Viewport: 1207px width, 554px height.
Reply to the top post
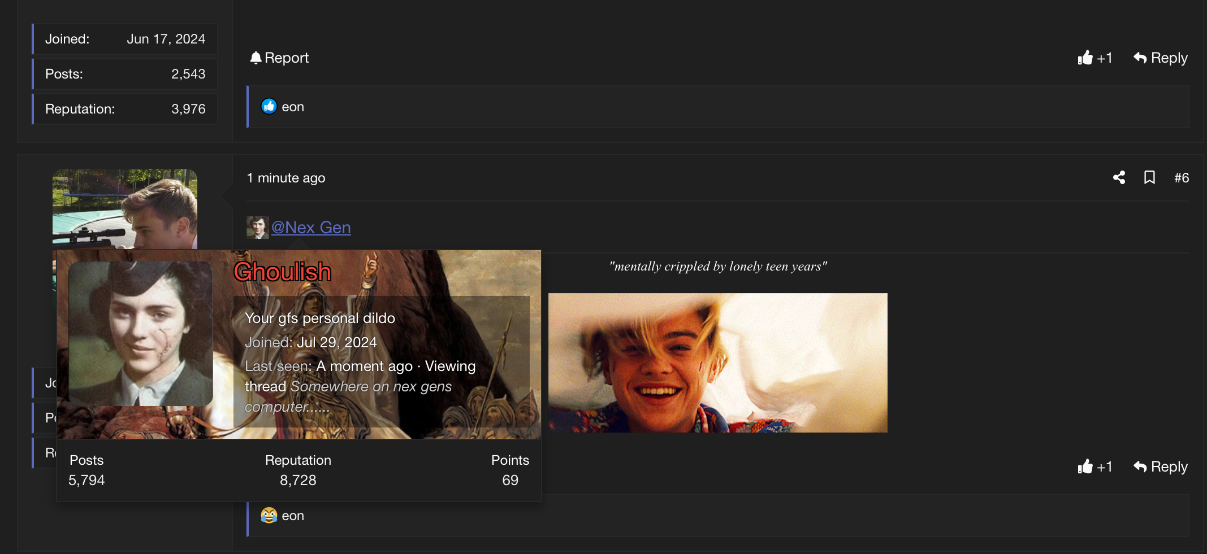coord(1160,58)
